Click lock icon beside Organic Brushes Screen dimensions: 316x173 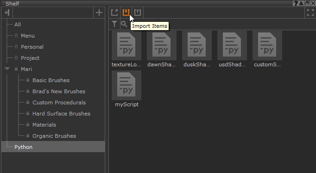coord(28,135)
